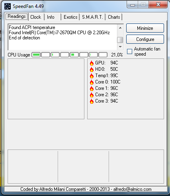Click the HD0 50C temperature reading
This screenshot has height=196, width=170.
click(x=107, y=69)
